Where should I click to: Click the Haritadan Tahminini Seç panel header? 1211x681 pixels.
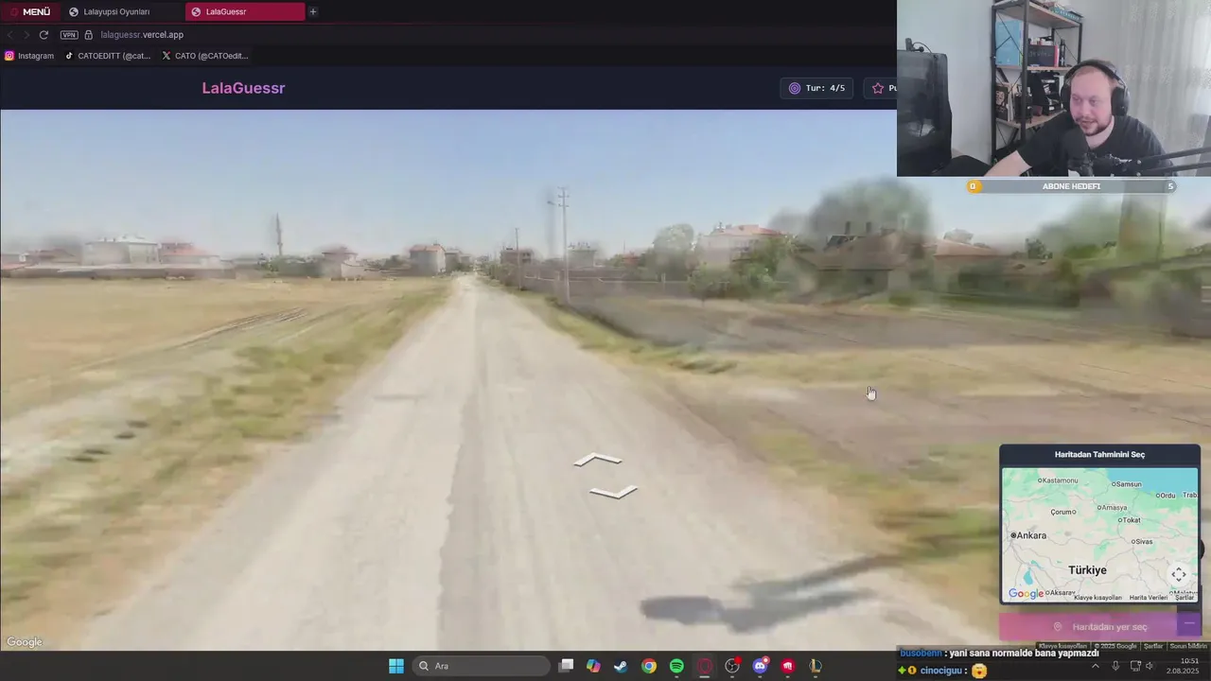tap(1099, 455)
